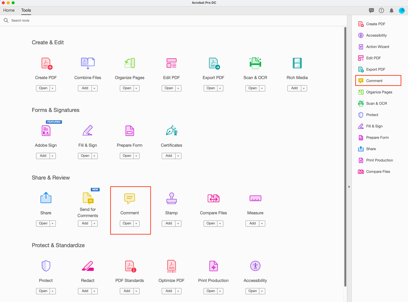
Task: Switch to the Home tab
Action: (9, 10)
